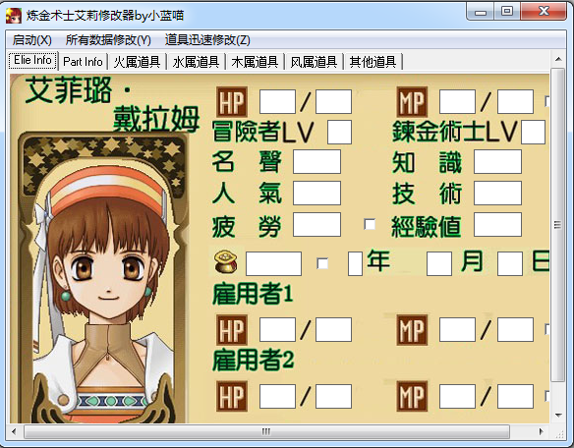
Task: Click 雇用者1 current MP field
Action: (x=457, y=330)
